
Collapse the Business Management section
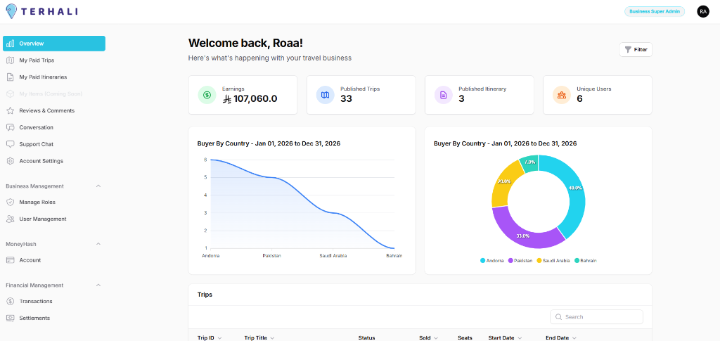coord(98,186)
